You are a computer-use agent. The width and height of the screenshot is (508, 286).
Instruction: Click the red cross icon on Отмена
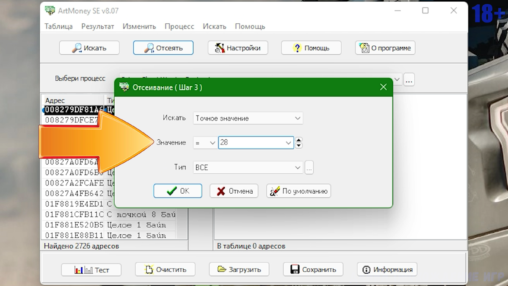[221, 191]
